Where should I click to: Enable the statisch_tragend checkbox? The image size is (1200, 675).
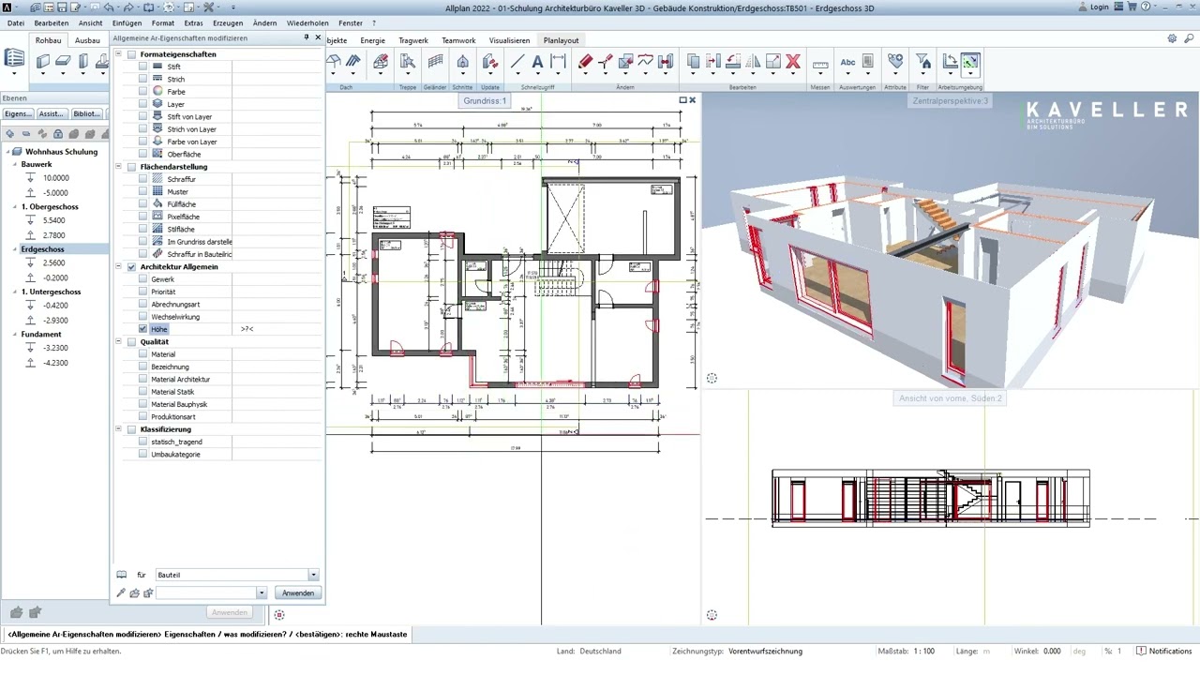pos(143,442)
